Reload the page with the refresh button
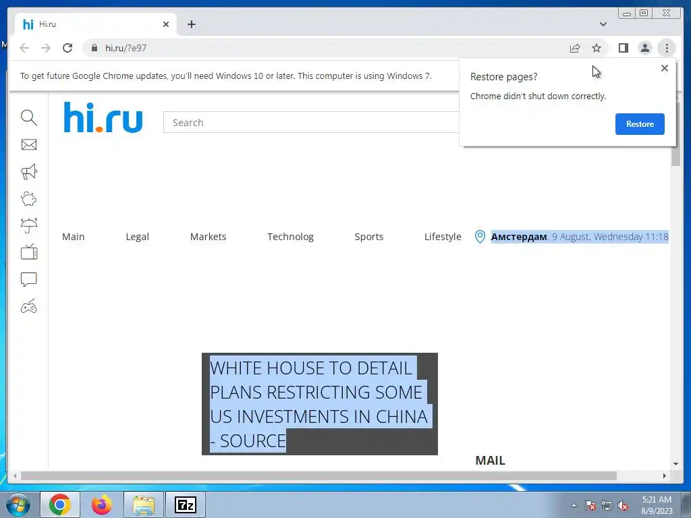Screen dimensions: 691x518 point(67,48)
